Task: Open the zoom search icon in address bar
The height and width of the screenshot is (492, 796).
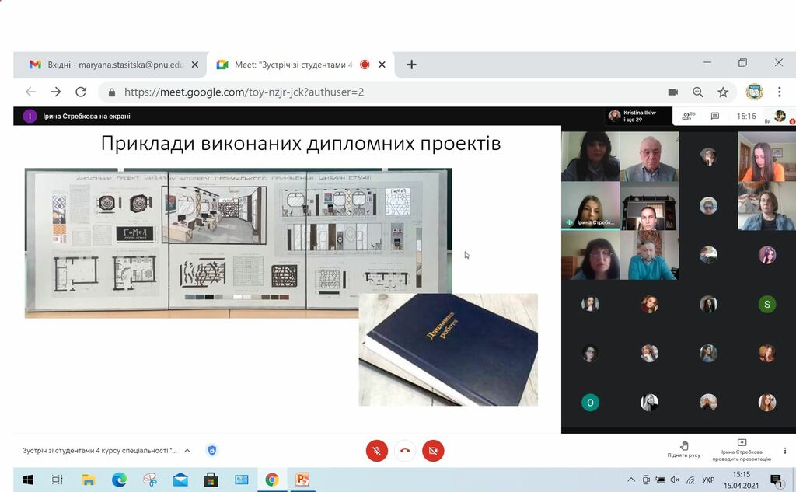Action: [x=699, y=92]
